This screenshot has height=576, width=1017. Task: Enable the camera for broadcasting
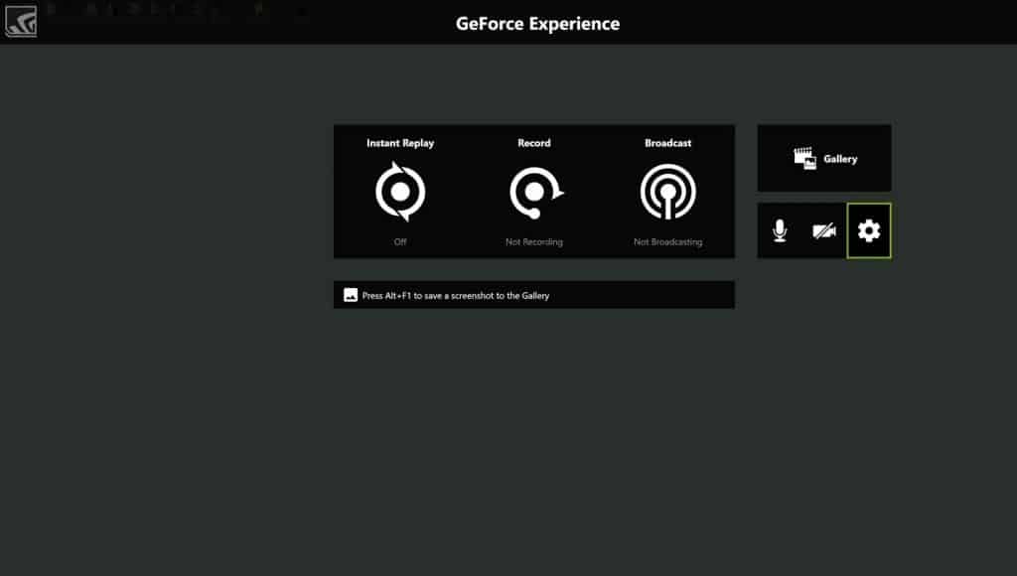click(x=823, y=229)
